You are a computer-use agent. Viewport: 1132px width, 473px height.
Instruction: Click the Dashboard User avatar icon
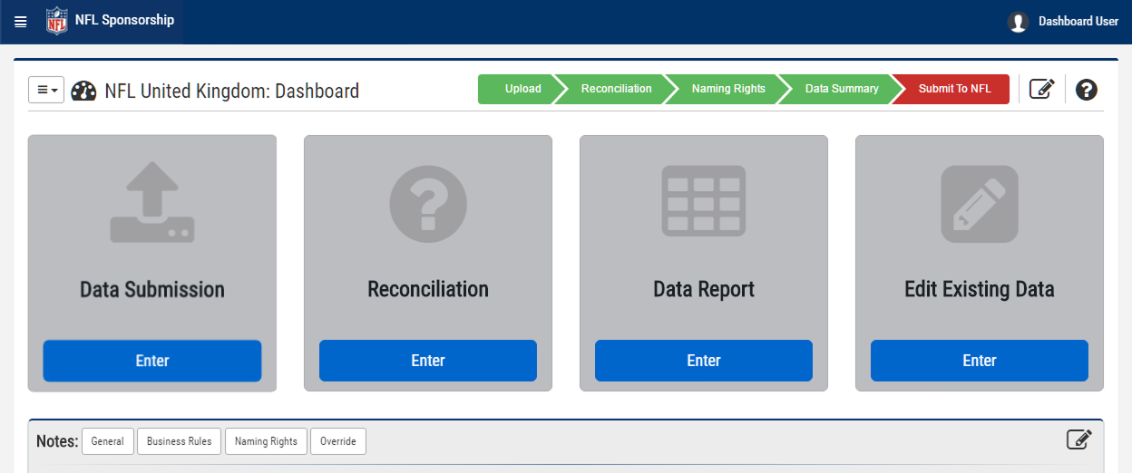pyautogui.click(x=1018, y=22)
